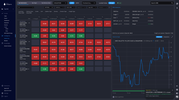
Task: Open the Fuel Oil options menu icon
Action: (x=13, y=9)
